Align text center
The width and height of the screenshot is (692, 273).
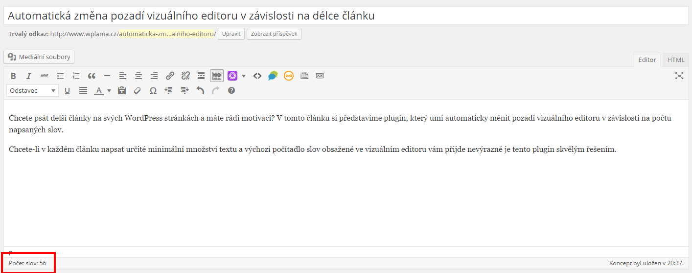tap(138, 76)
